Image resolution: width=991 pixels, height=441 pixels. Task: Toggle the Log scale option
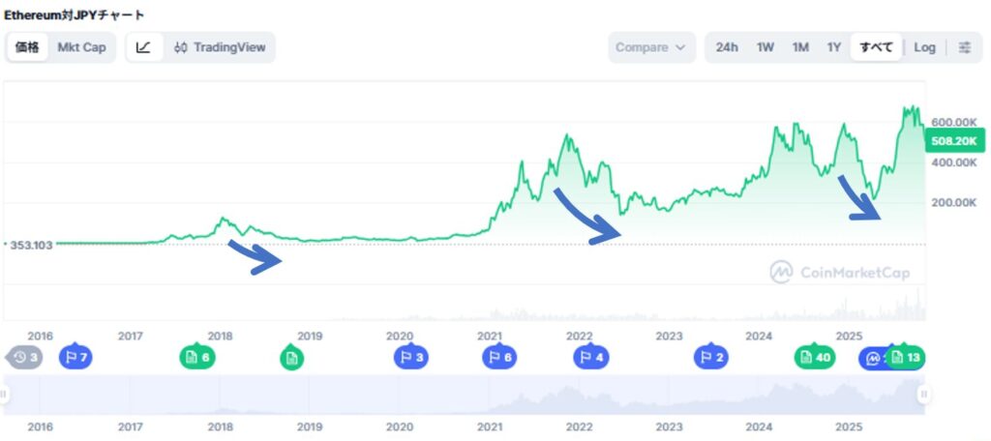pyautogui.click(x=924, y=47)
